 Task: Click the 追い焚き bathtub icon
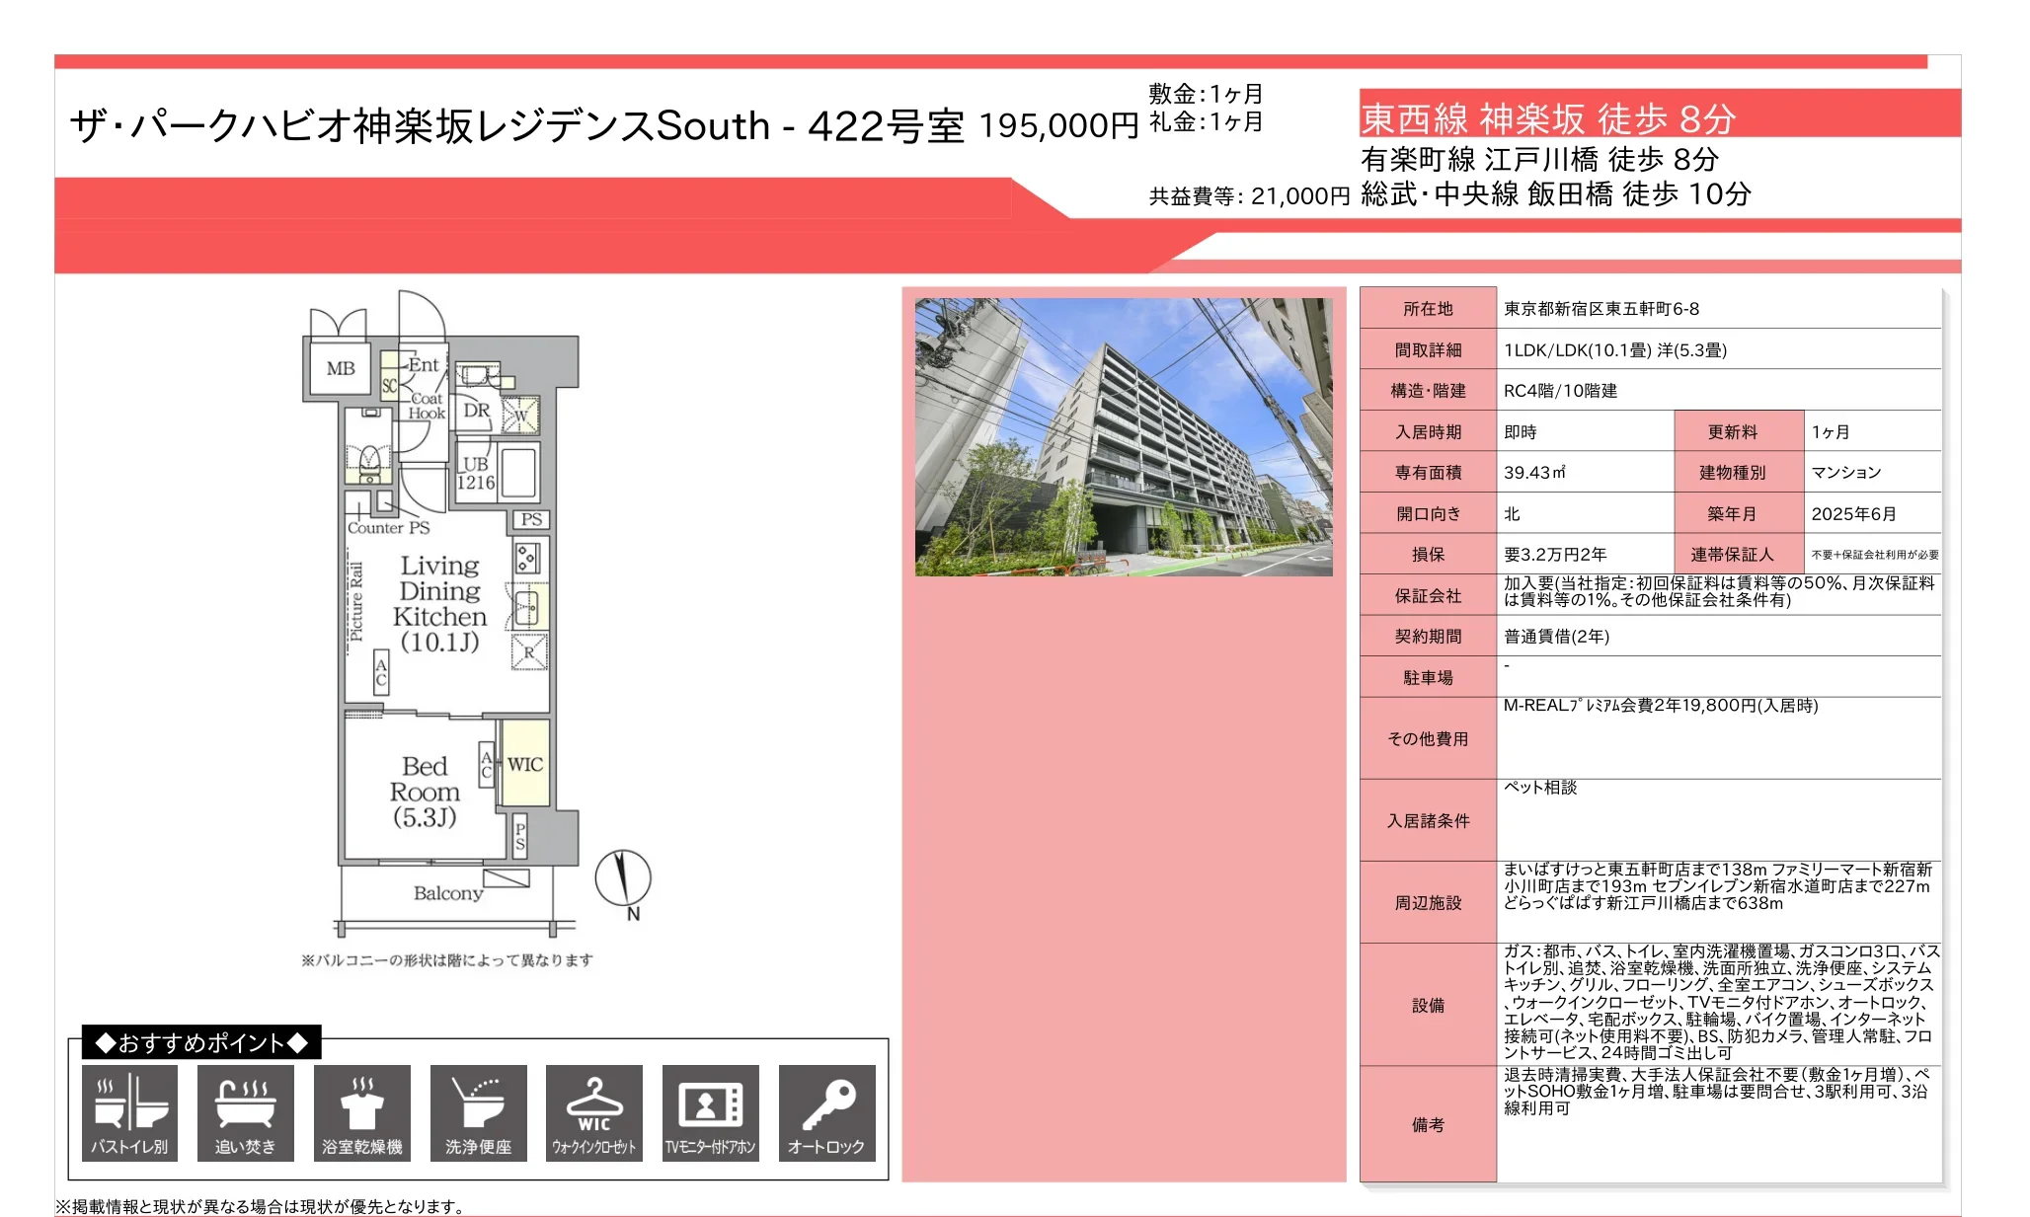tap(245, 1111)
